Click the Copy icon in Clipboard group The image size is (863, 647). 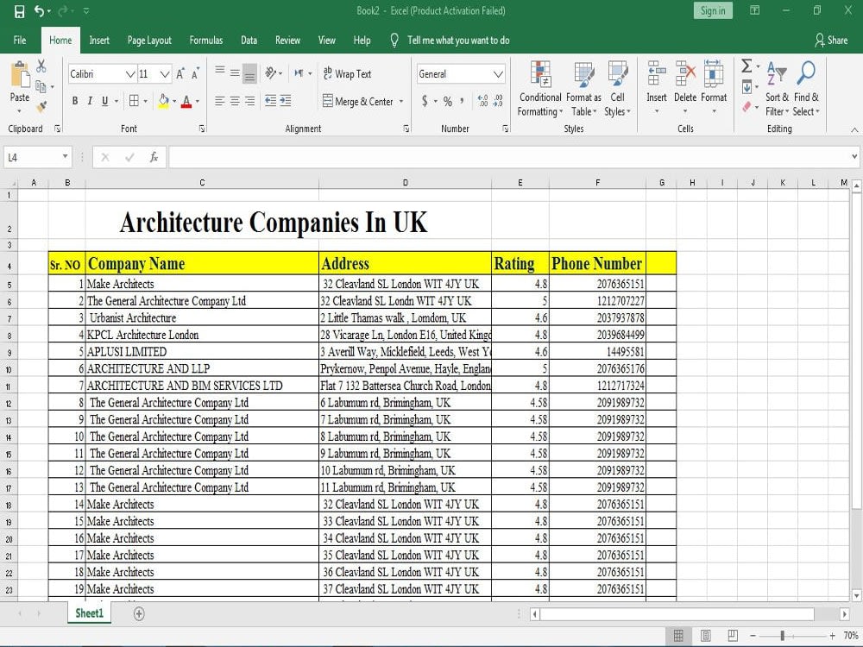[x=41, y=86]
